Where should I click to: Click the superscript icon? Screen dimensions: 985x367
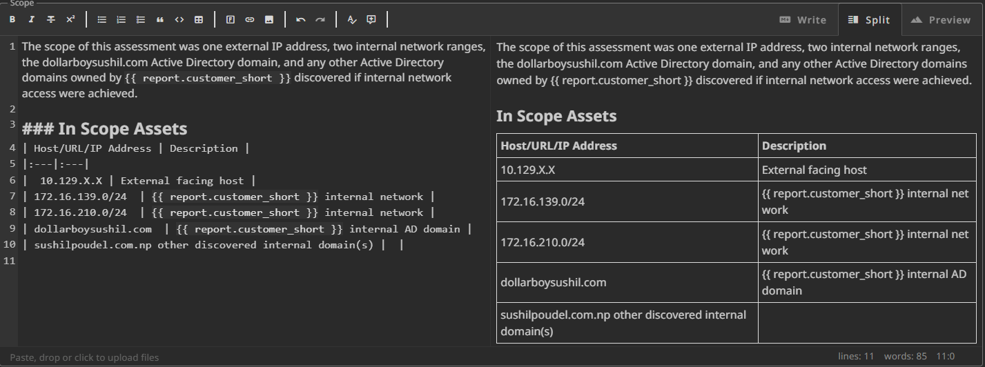(x=70, y=20)
